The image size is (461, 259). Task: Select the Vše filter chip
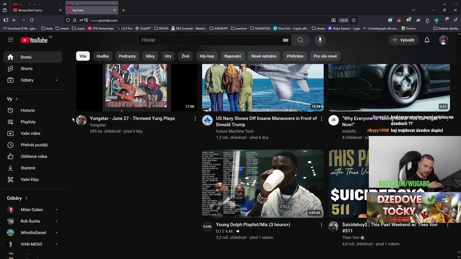click(83, 56)
